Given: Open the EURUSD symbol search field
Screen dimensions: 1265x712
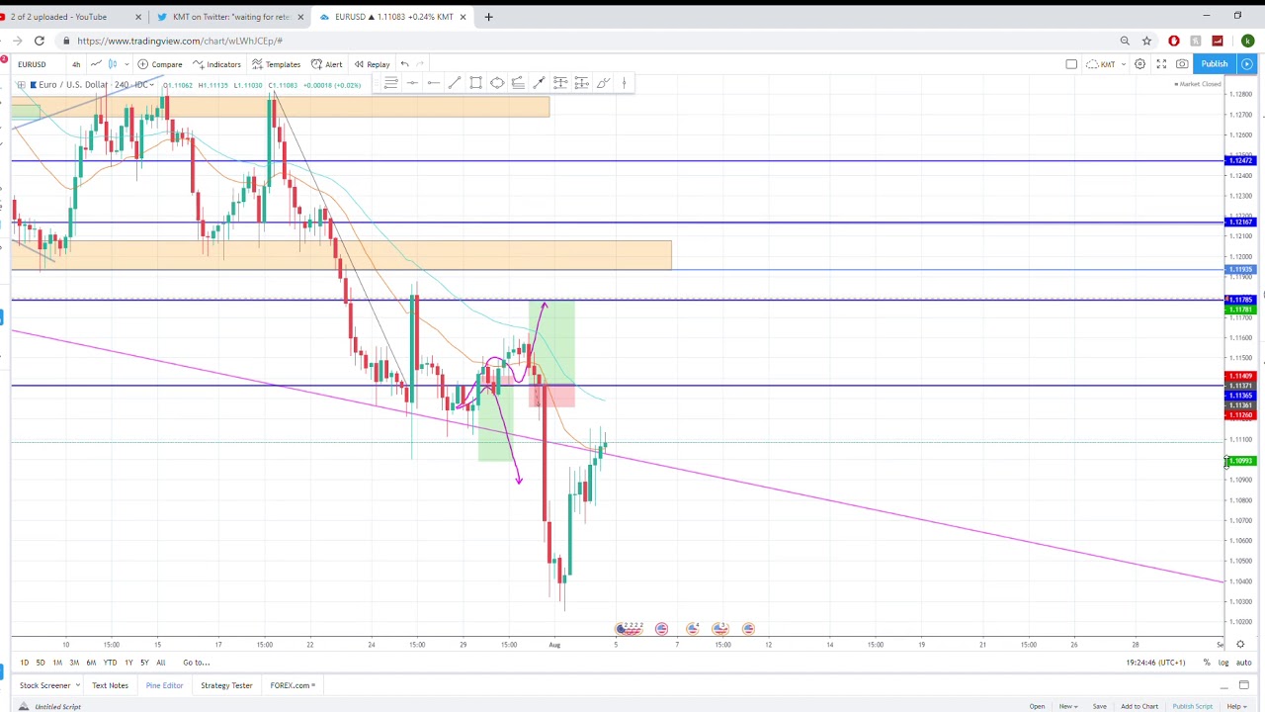Looking at the screenshot, I should tap(32, 64).
